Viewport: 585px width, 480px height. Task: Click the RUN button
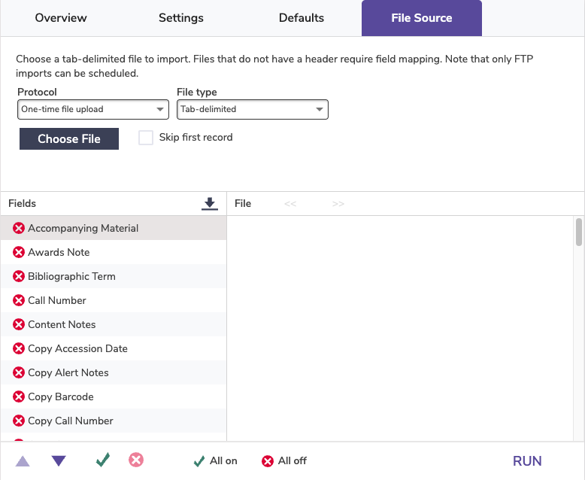(x=527, y=461)
